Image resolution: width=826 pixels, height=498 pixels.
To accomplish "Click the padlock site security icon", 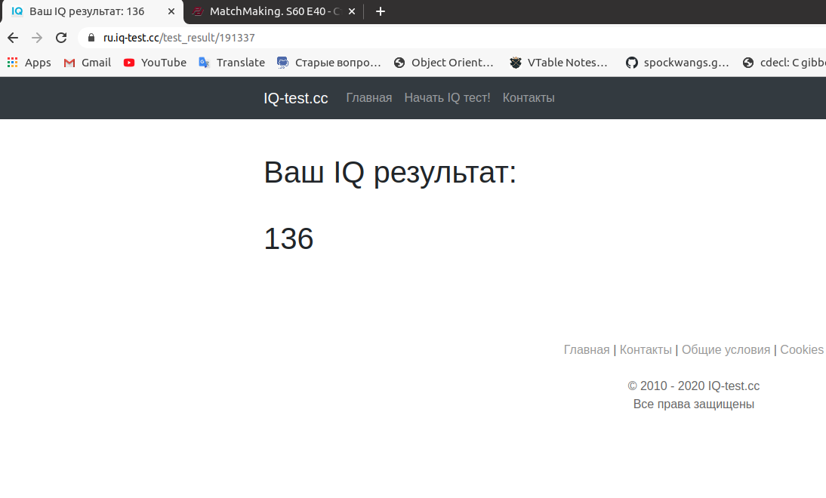I will point(91,38).
